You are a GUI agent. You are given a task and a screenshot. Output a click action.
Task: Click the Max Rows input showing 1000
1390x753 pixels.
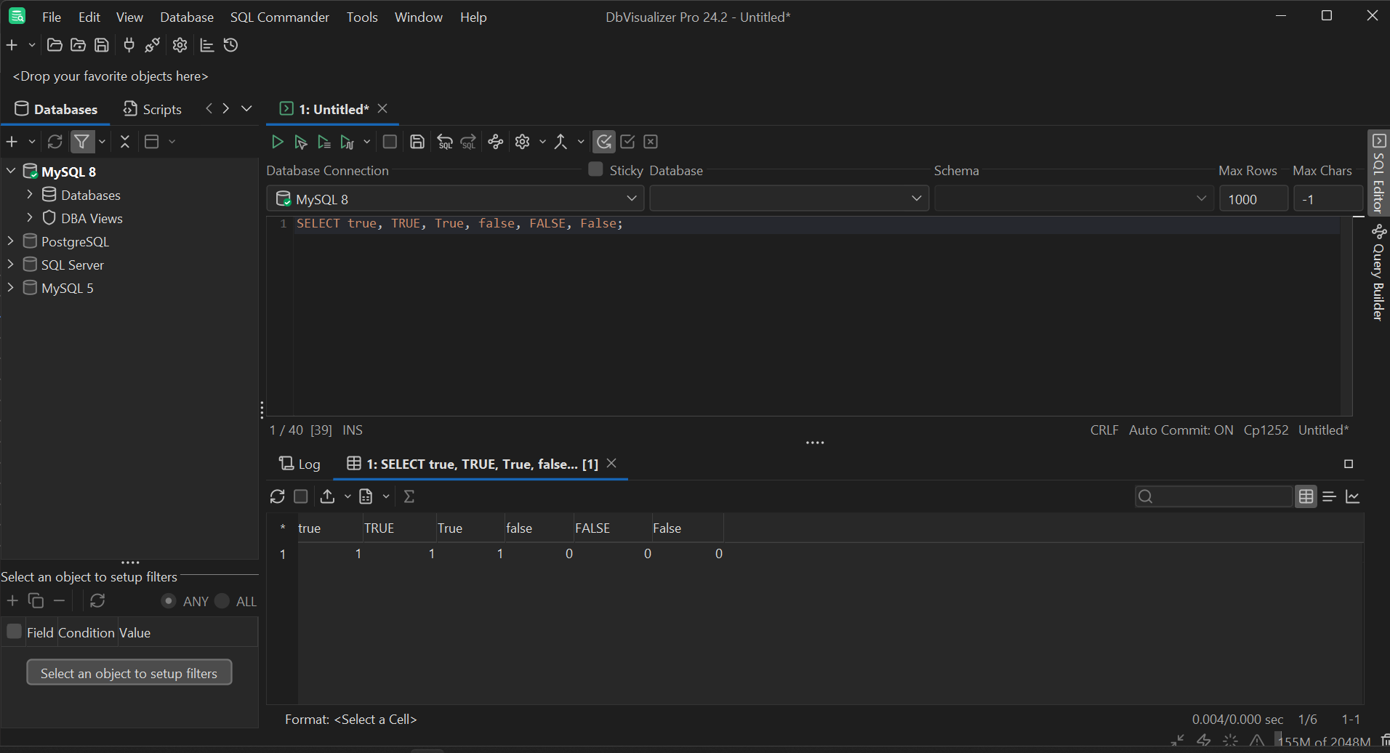point(1253,198)
